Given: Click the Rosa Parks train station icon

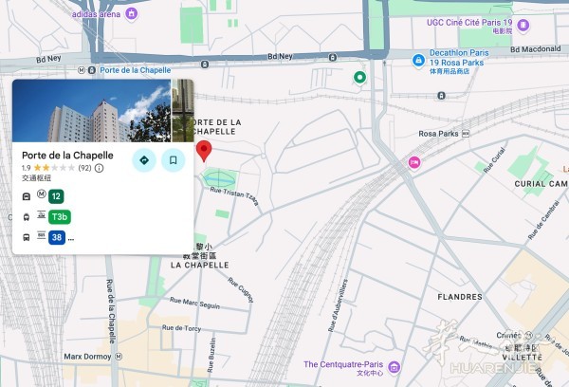Looking at the screenshot, I should pyautogui.click(x=466, y=134).
